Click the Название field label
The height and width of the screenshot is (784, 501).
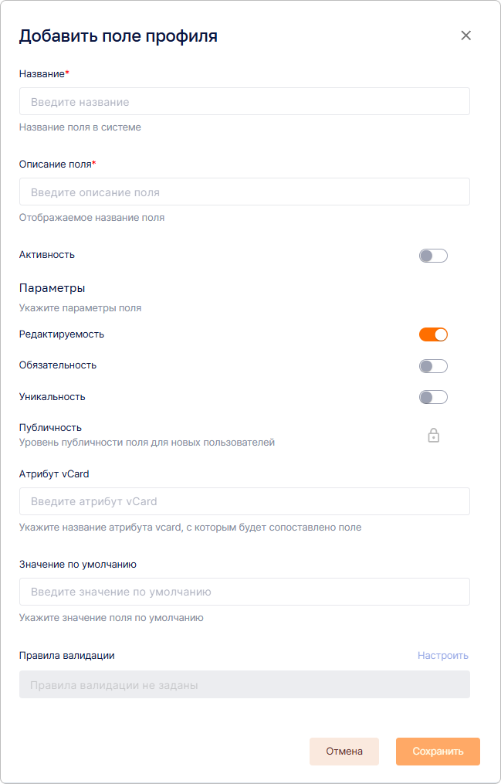tap(42, 73)
